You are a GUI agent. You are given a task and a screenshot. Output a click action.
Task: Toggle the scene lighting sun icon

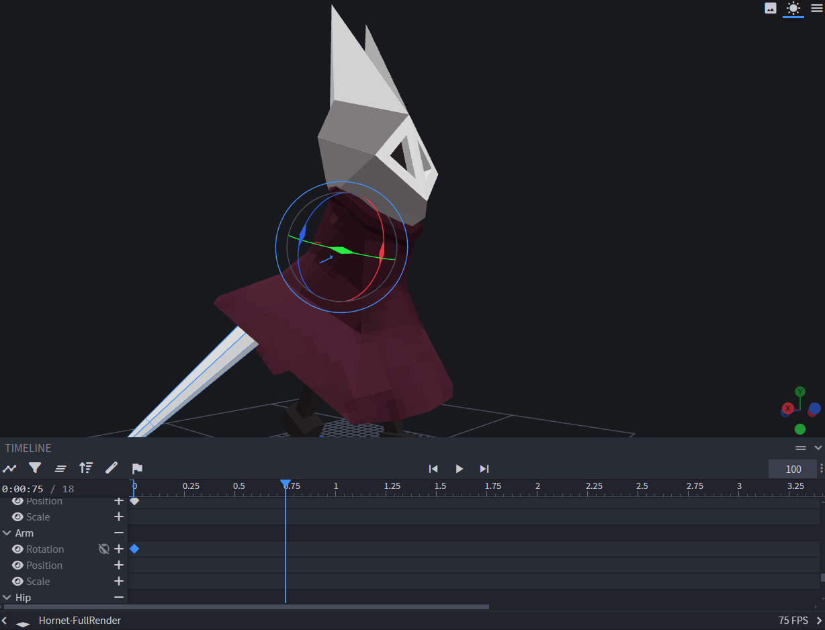[x=793, y=8]
